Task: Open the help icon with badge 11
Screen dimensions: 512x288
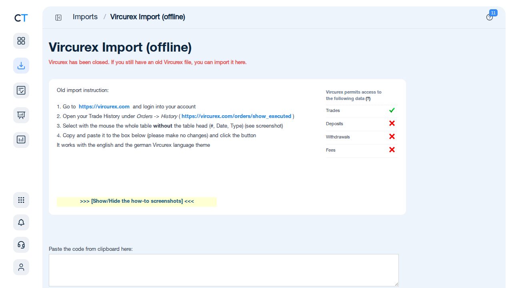Action: [x=490, y=17]
